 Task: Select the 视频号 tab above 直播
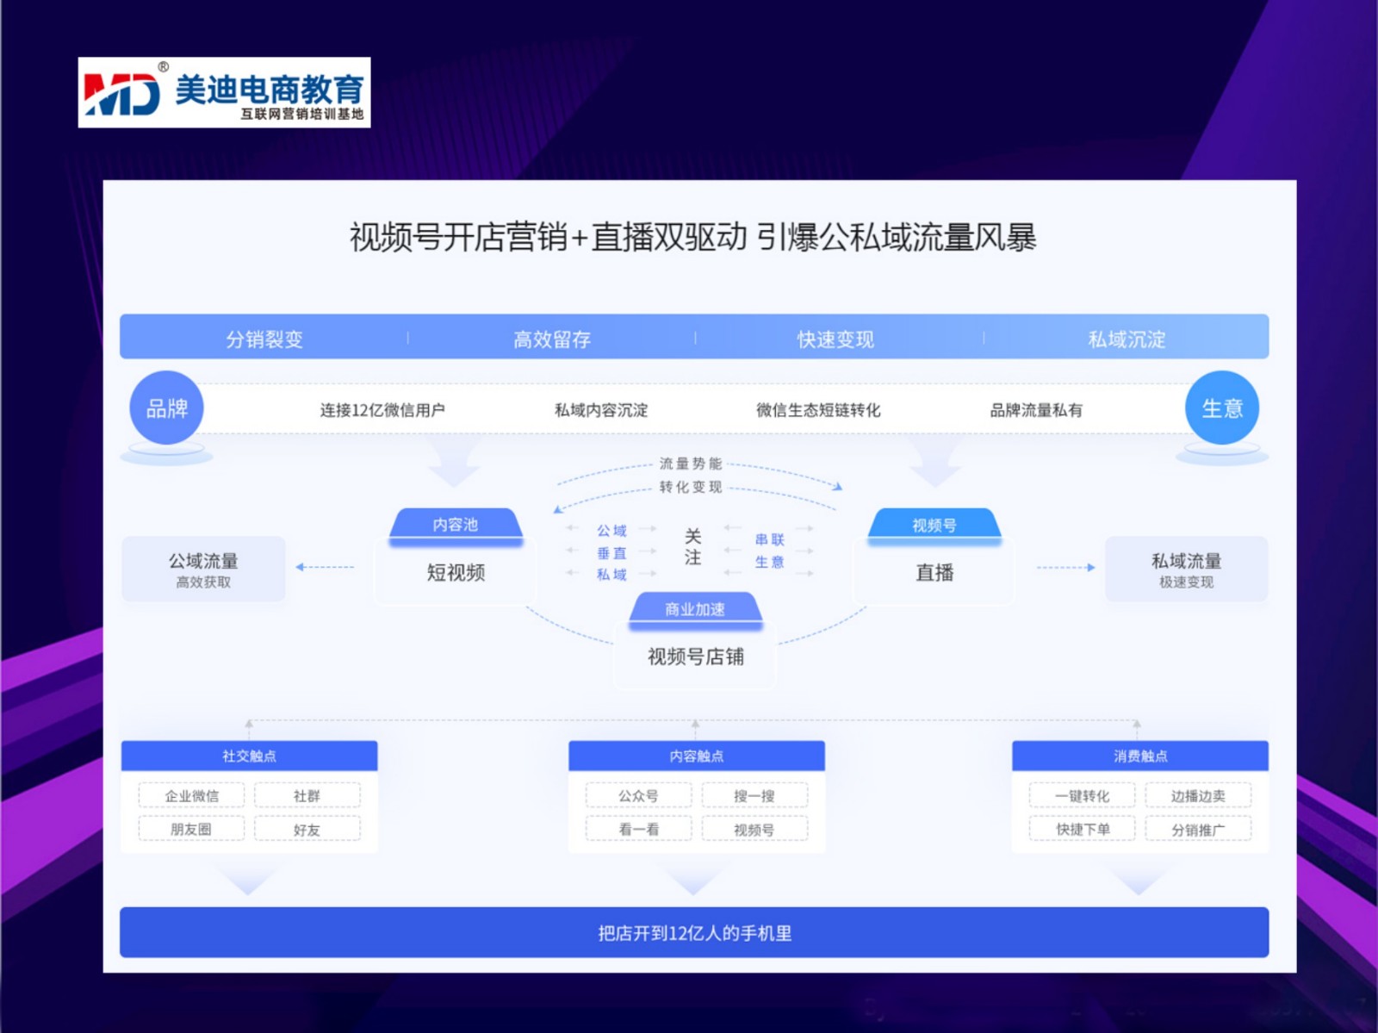(934, 525)
